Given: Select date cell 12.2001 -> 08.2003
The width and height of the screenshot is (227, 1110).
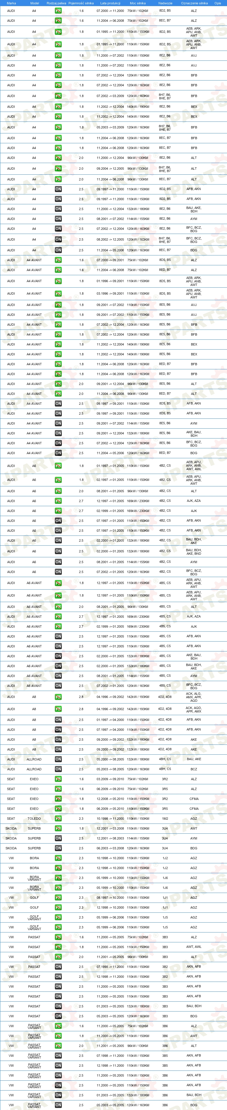Looking at the screenshot, I should (x=110, y=838).
